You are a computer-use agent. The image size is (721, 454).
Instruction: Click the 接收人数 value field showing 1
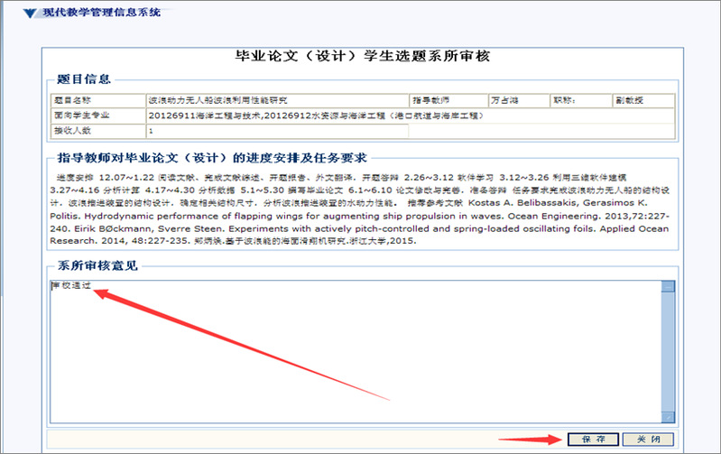point(276,131)
